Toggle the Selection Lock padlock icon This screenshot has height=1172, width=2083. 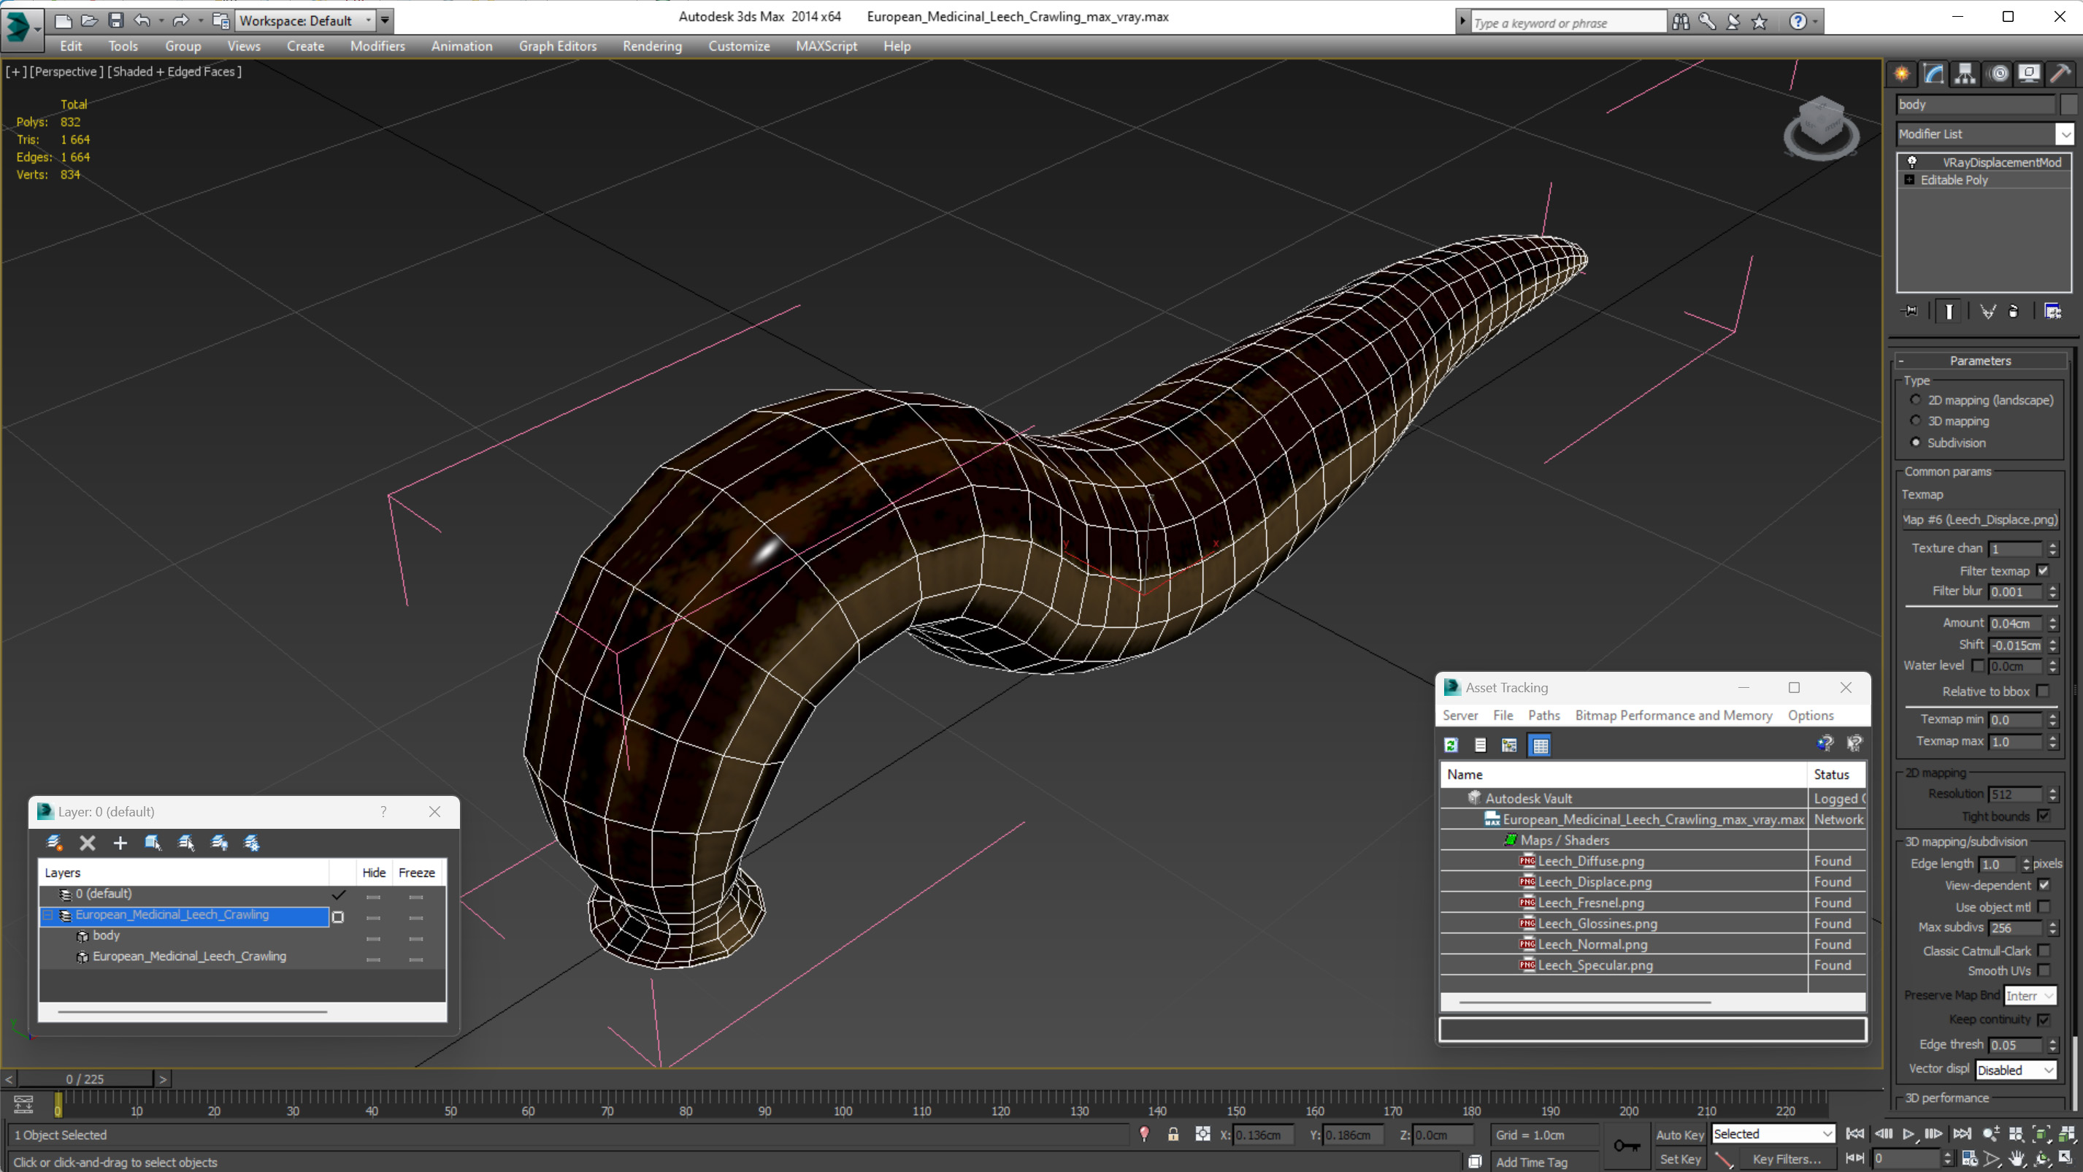(x=1173, y=1134)
